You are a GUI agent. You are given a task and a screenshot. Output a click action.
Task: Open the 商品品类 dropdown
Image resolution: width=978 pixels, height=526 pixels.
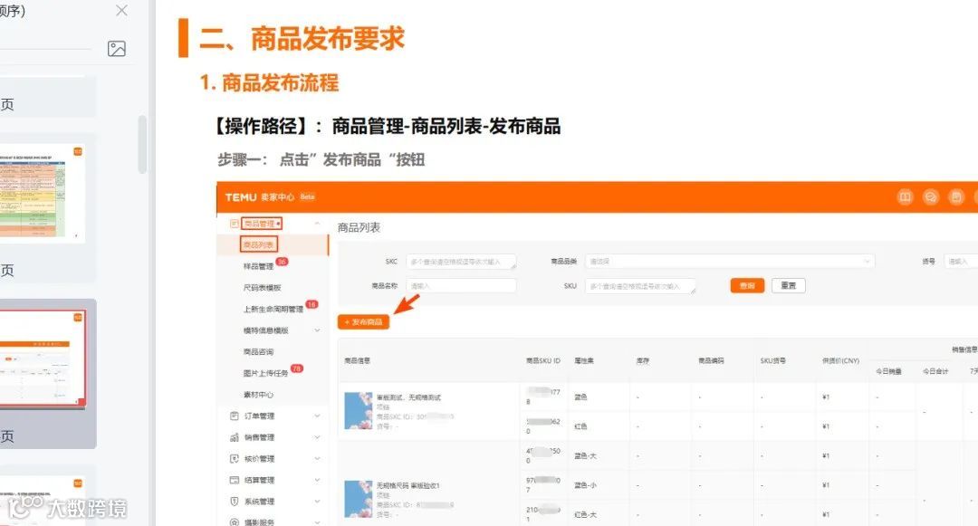click(730, 262)
